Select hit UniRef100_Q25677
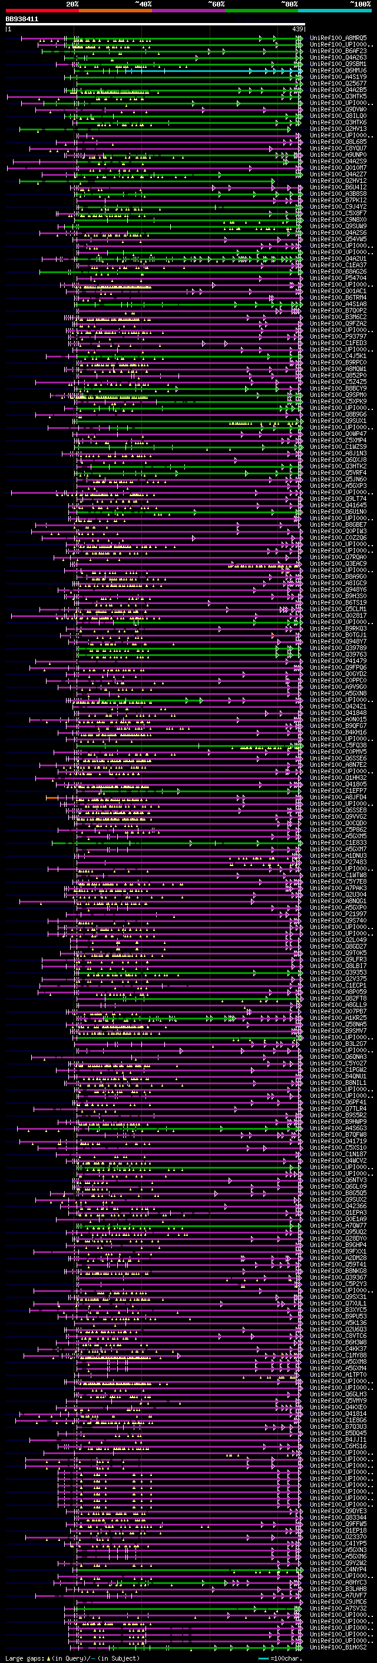377x1663 pixels. [338, 83]
